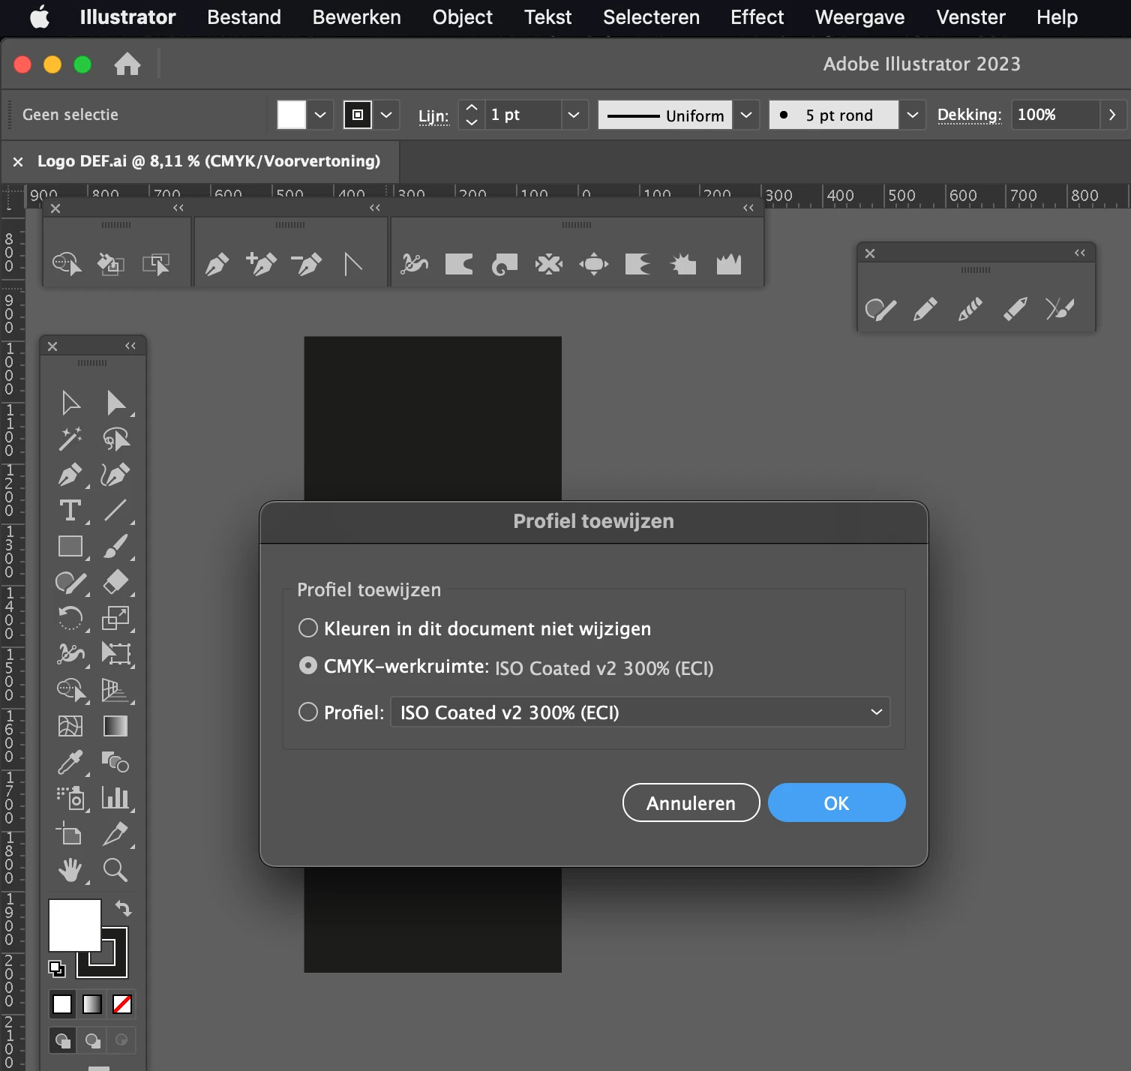
Task: Select the Gradient tool
Action: pos(115,726)
